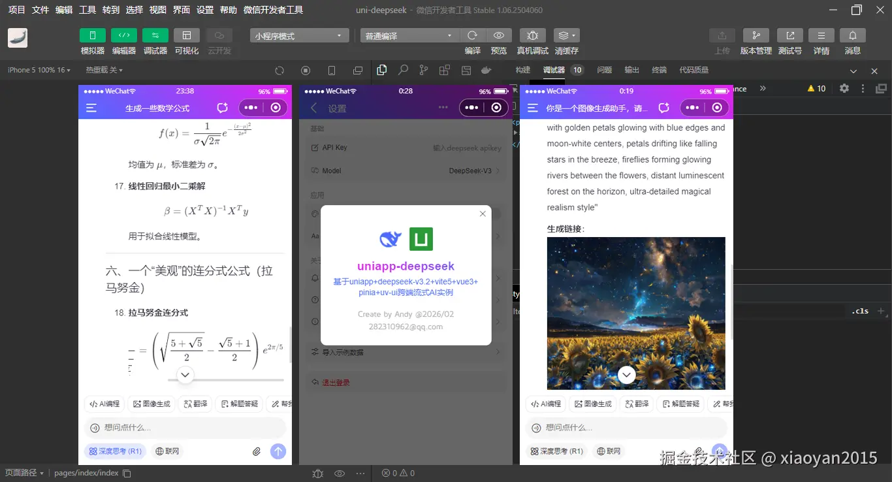Toggle 联网 web search in left simulator
The width and height of the screenshot is (892, 482).
168,451
